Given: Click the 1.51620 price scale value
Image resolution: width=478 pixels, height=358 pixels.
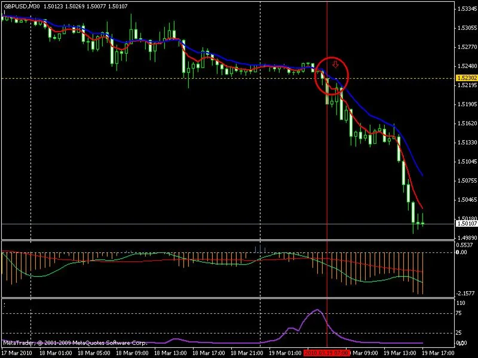Looking at the screenshot, I should [467, 124].
